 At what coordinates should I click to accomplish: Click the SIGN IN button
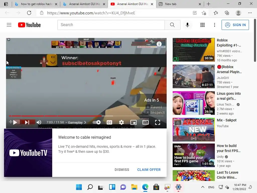tap(235, 25)
